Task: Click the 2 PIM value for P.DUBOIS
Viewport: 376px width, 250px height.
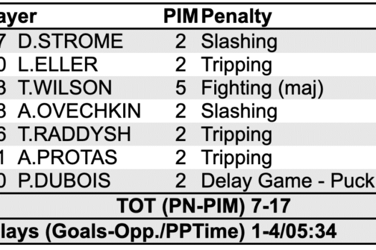Action: click(181, 181)
